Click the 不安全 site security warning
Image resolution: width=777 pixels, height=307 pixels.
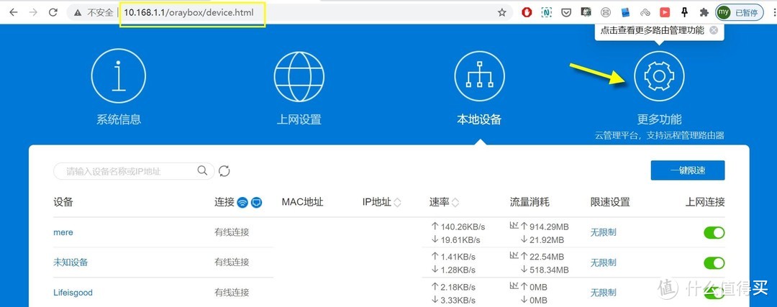[94, 13]
